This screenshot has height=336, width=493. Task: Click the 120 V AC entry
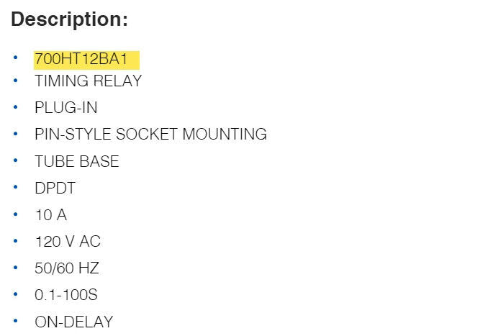68,242
